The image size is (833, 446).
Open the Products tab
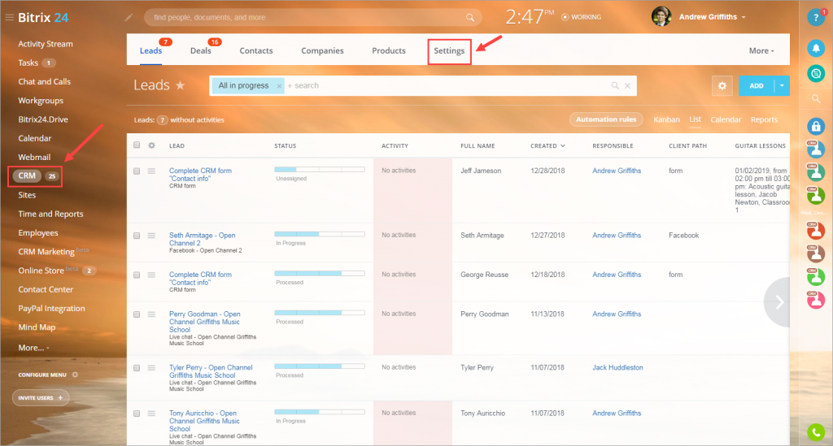389,51
